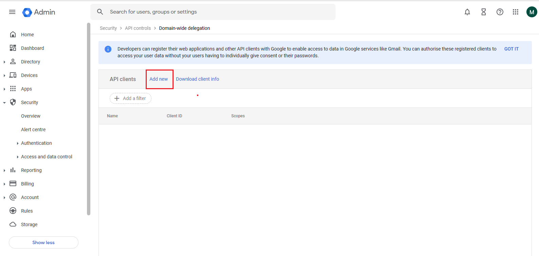Click the search users or settings field

(x=213, y=12)
